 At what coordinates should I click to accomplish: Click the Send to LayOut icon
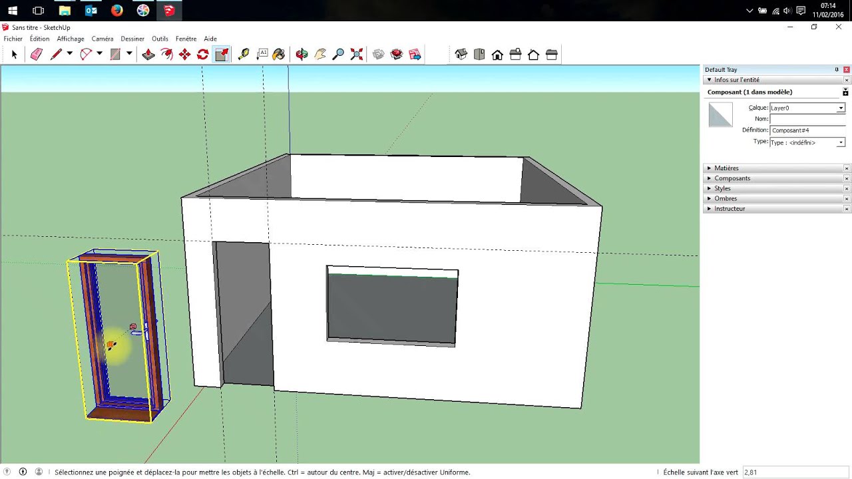(415, 55)
